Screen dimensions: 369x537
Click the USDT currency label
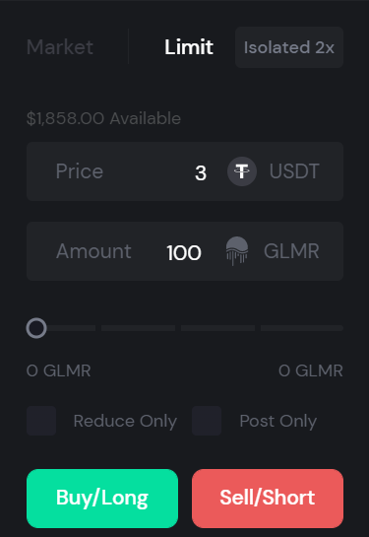[x=294, y=171]
